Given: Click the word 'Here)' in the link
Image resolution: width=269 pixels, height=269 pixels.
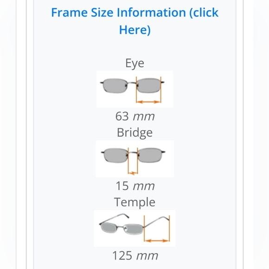Looking at the screenshot, I should [134, 30].
